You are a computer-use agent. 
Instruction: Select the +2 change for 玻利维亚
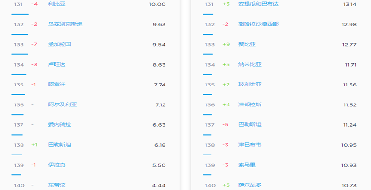226,85
